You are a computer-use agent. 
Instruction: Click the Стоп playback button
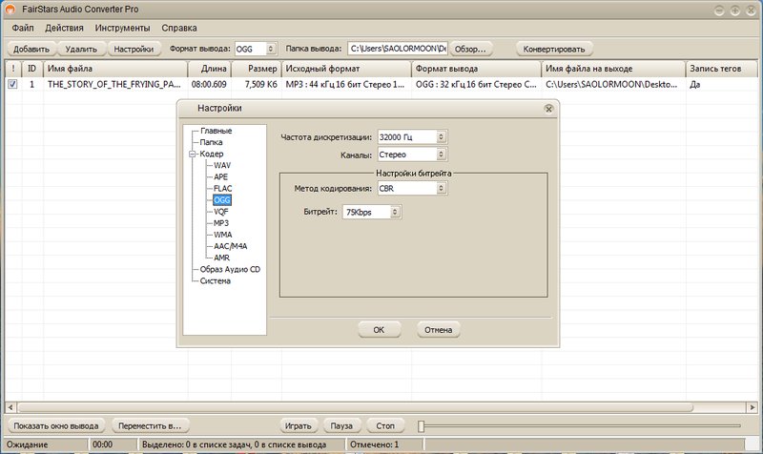coord(385,425)
